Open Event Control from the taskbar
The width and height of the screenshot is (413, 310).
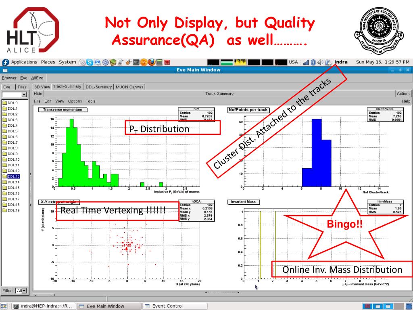pos(175,306)
